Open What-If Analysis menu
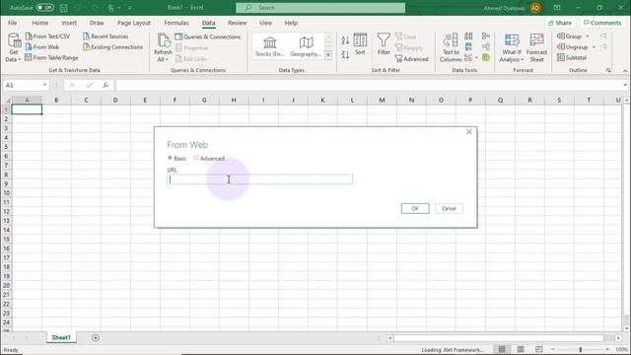Screen dimensions: 631x355 pos(512,47)
